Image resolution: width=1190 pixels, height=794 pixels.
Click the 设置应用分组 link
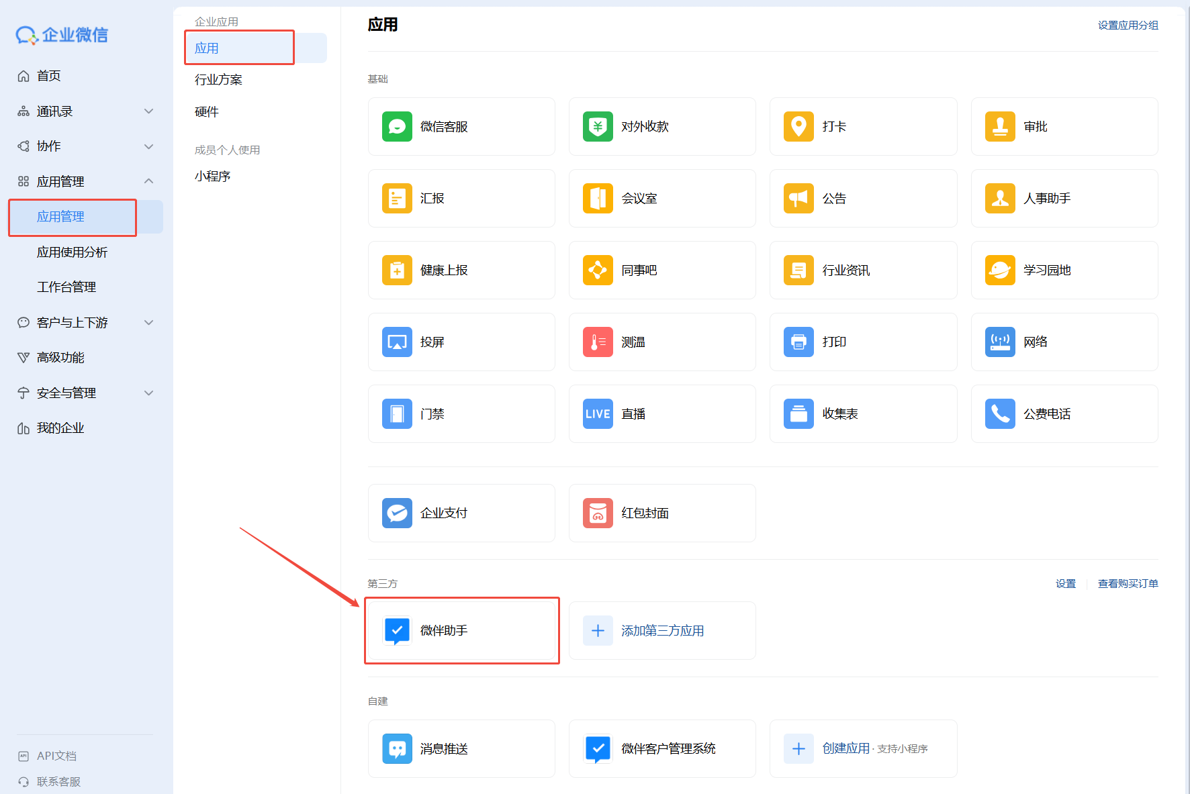(1128, 26)
